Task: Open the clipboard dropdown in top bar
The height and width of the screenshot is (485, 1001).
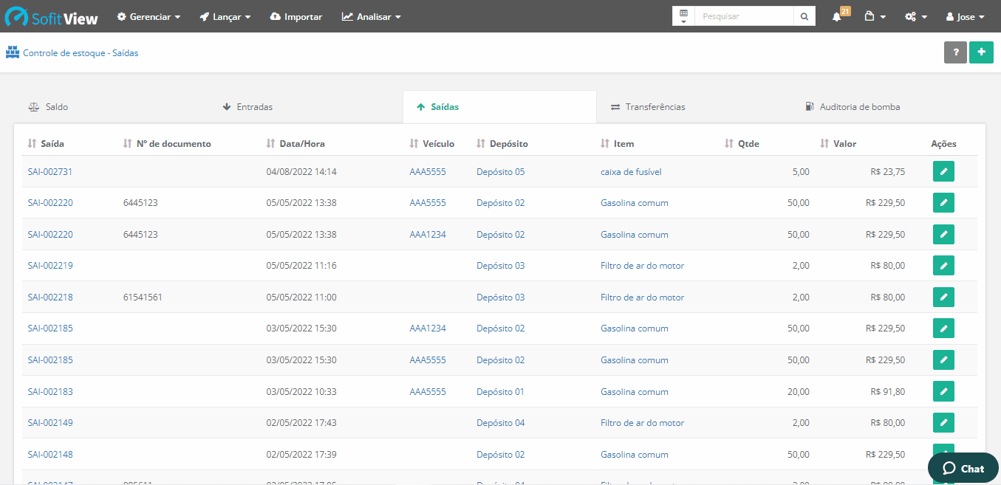Action: click(x=875, y=16)
